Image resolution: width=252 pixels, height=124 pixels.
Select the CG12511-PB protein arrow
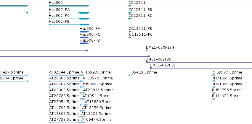(x=130, y=32)
